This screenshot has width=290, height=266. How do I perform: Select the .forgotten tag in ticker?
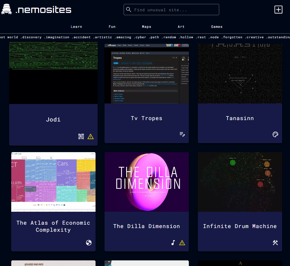pos(232,37)
